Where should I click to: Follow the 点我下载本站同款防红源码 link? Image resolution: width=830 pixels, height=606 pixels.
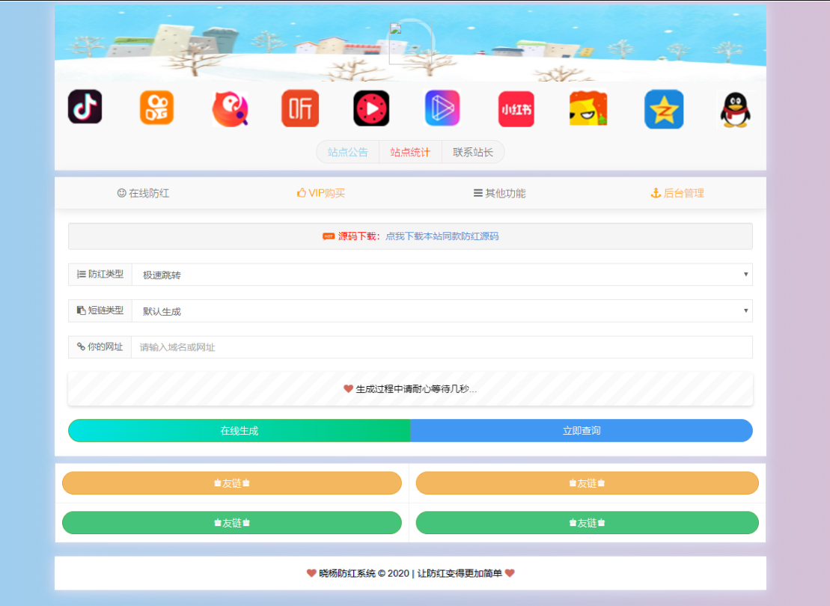tap(442, 236)
